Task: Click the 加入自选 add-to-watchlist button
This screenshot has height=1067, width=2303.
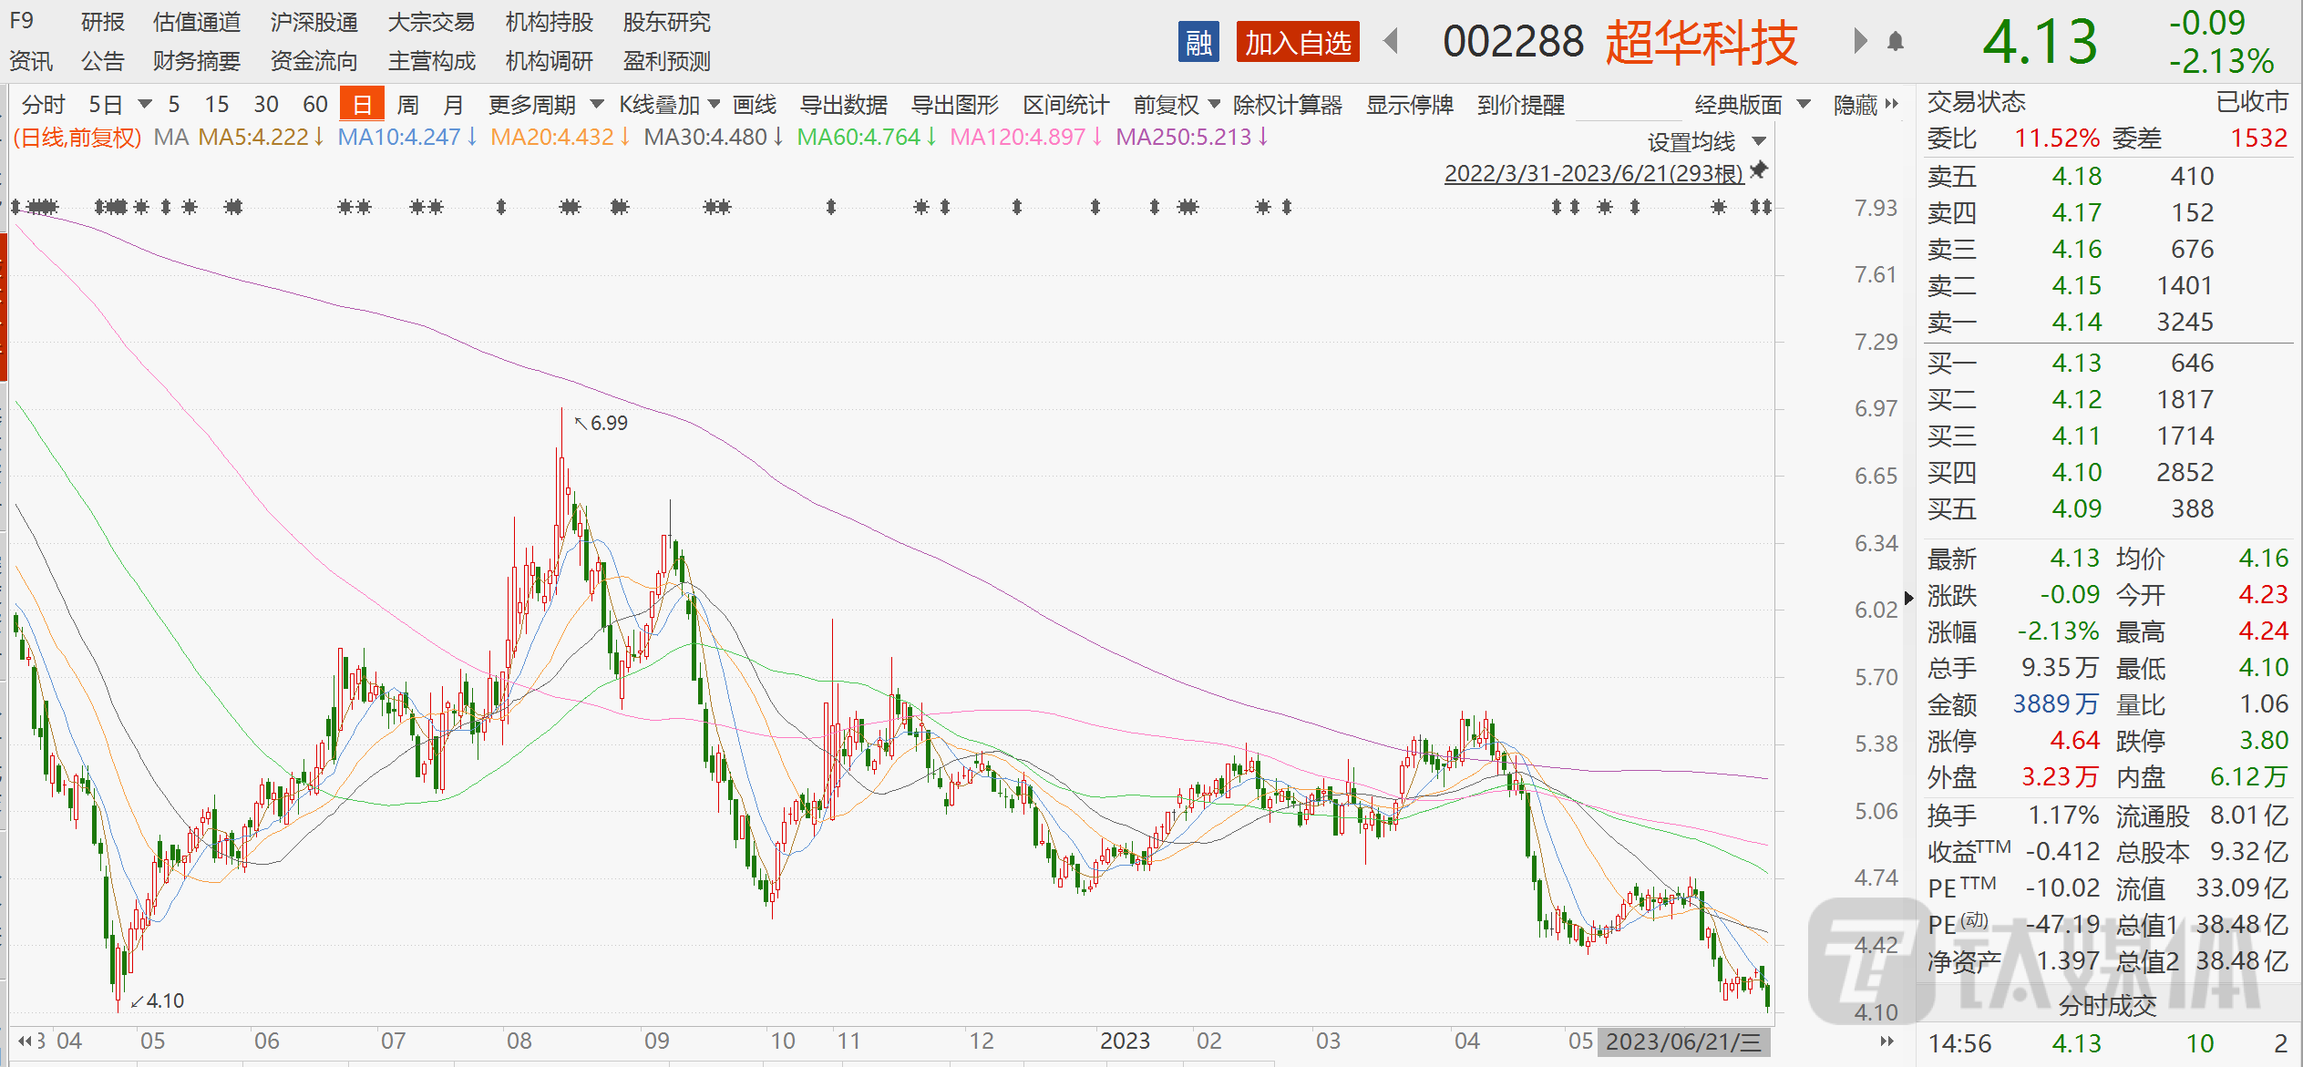Action: pos(1297,42)
